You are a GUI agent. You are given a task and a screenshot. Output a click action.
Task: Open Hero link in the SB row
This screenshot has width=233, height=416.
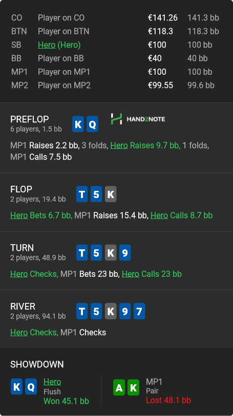(47, 45)
